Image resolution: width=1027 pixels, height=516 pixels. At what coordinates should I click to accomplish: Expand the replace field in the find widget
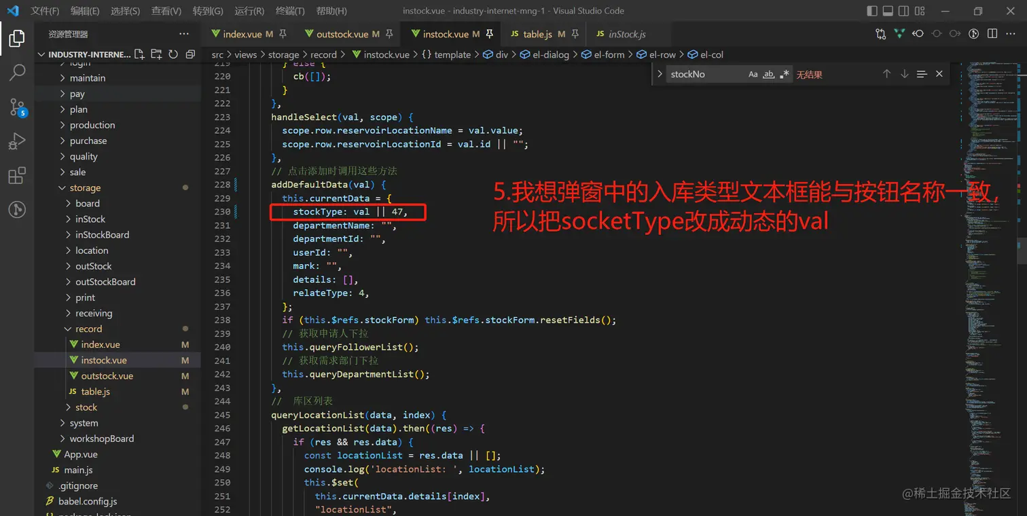[660, 74]
